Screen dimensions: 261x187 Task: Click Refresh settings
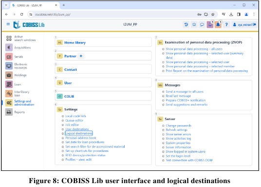[x=177, y=130]
